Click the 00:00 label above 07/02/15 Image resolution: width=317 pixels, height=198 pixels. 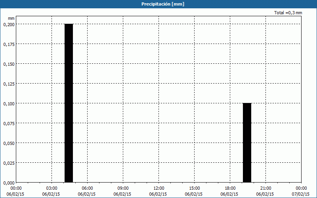[302, 188]
